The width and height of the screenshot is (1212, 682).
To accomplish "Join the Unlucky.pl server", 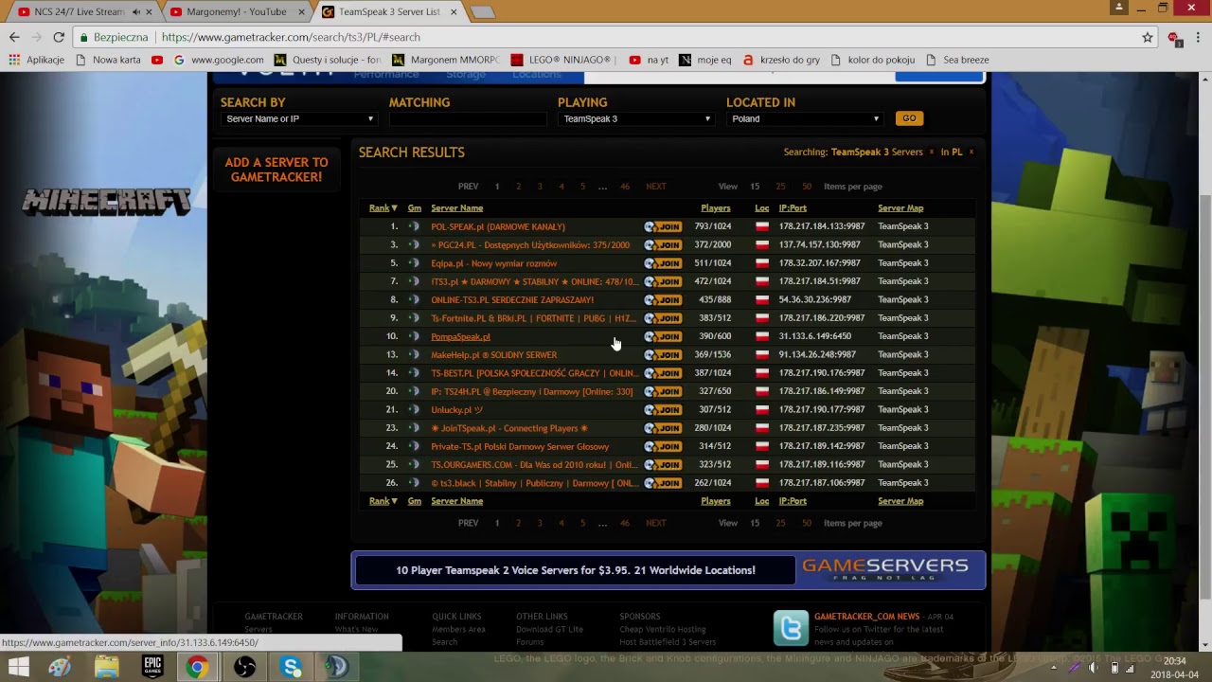I will tap(663, 409).
